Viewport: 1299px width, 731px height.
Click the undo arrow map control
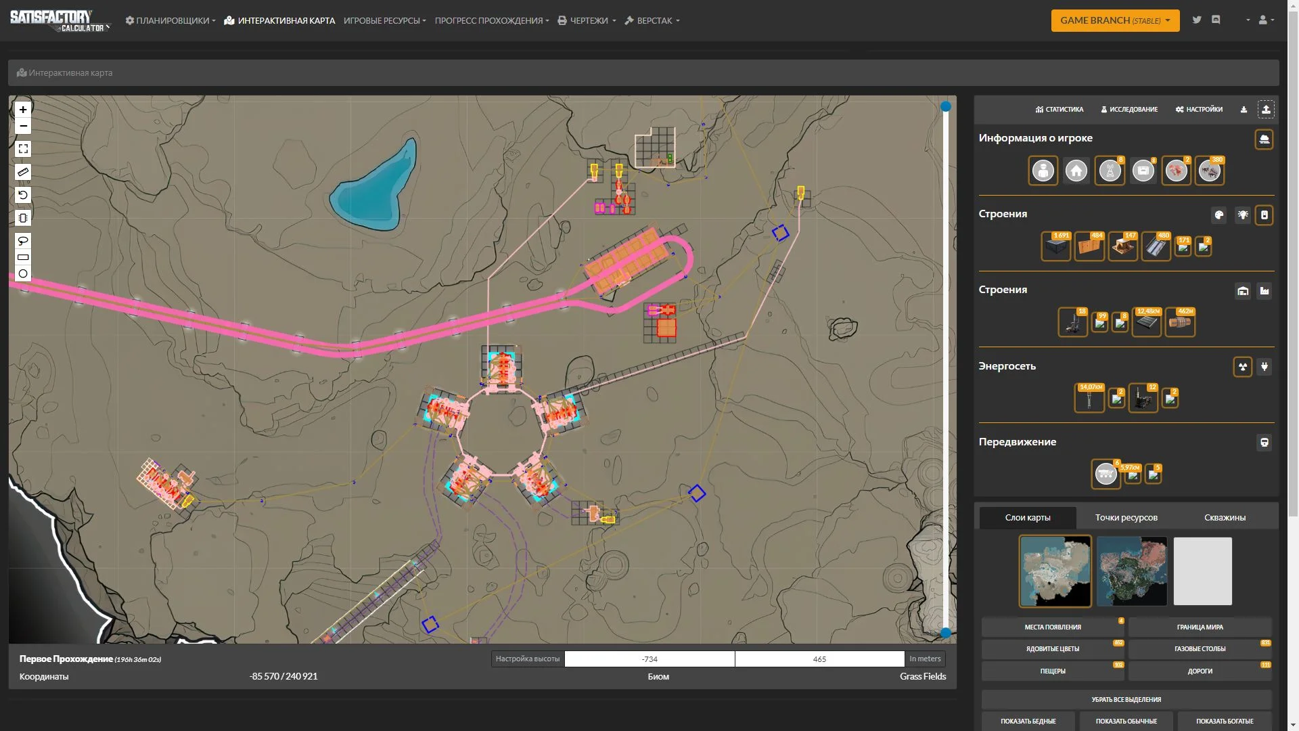23,195
